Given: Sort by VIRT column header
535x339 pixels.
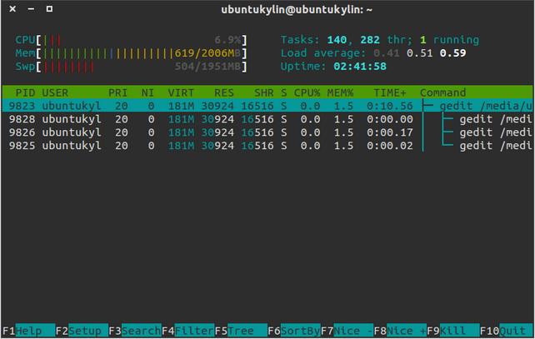Looking at the screenshot, I should point(181,92).
